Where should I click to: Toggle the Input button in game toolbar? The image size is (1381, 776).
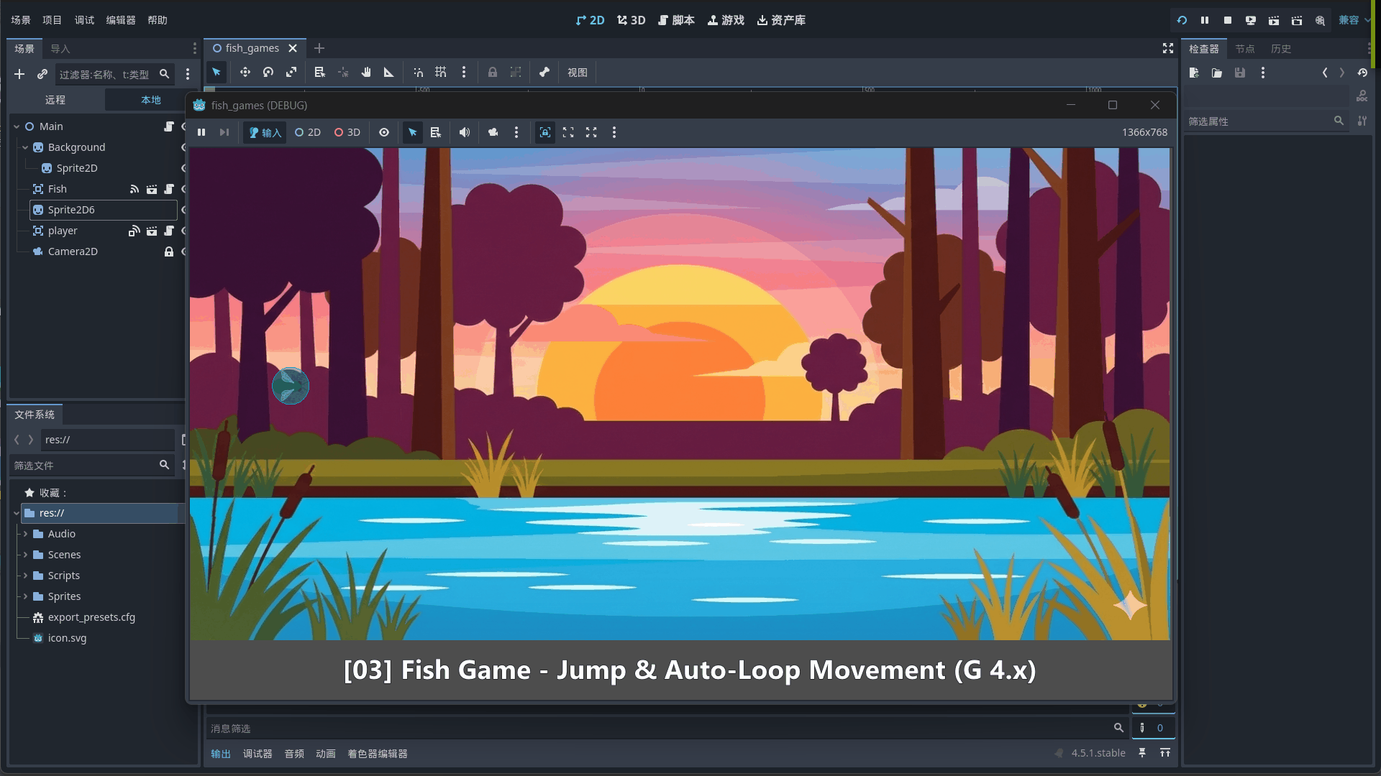pos(265,132)
